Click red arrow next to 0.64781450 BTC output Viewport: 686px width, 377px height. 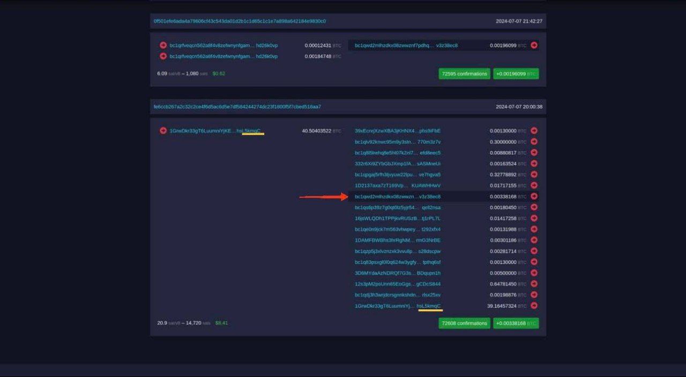(534, 284)
